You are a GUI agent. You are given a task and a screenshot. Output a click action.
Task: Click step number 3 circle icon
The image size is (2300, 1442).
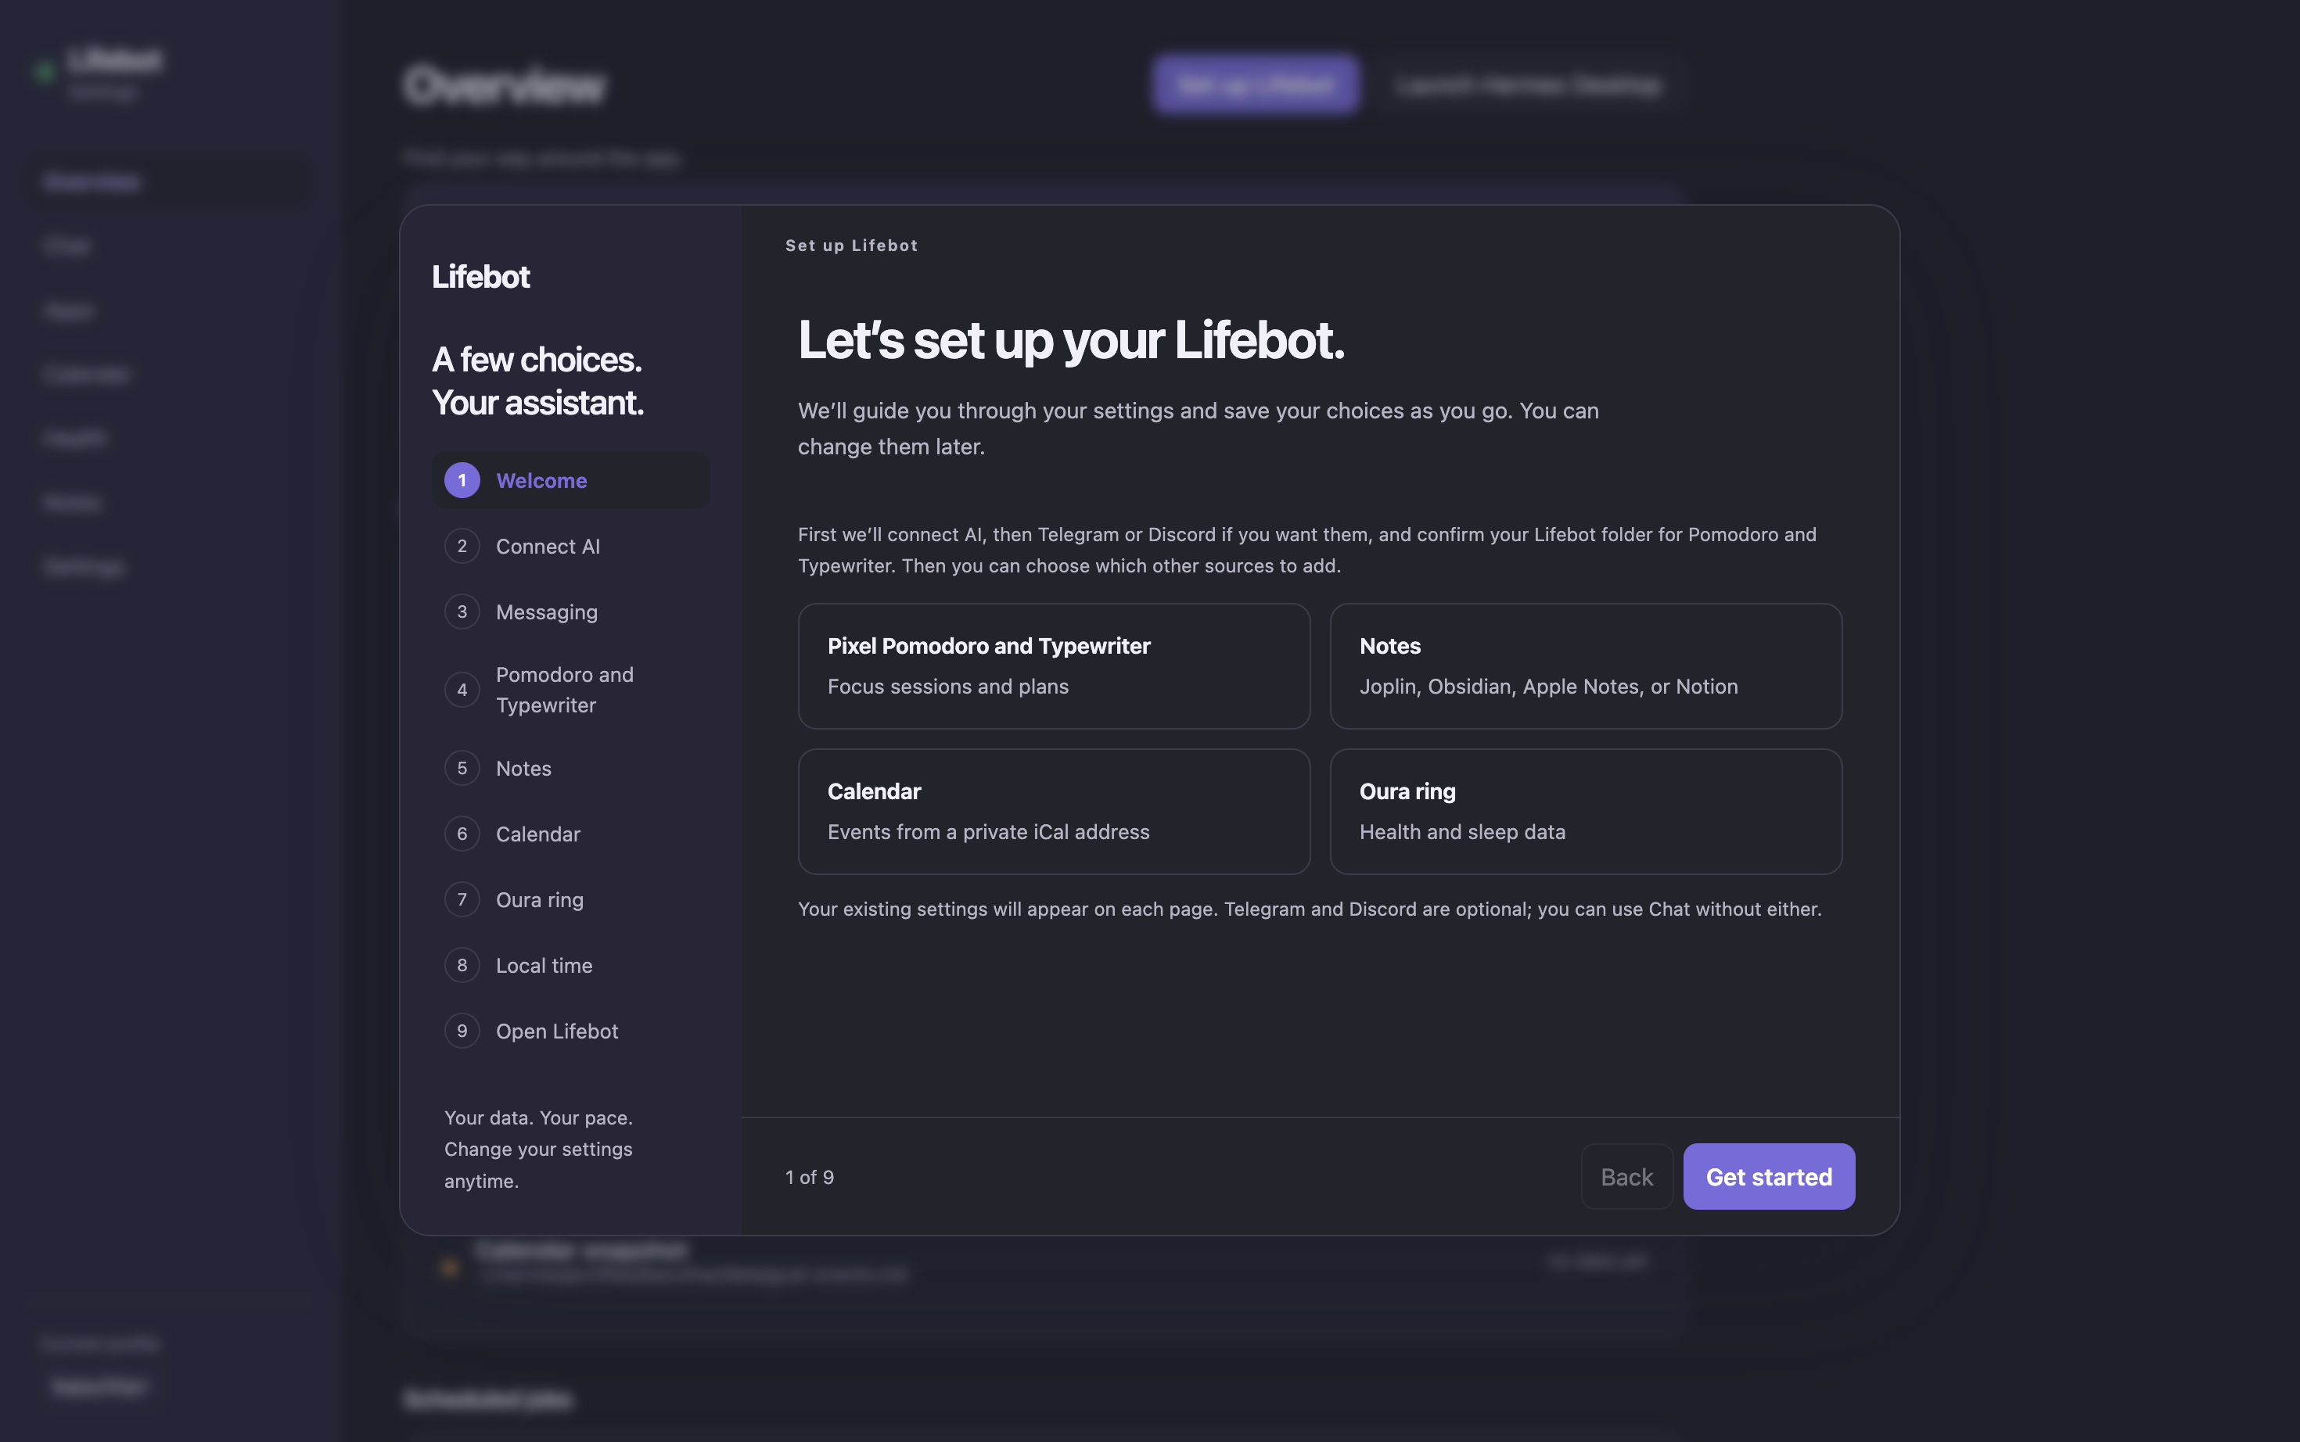click(x=462, y=612)
